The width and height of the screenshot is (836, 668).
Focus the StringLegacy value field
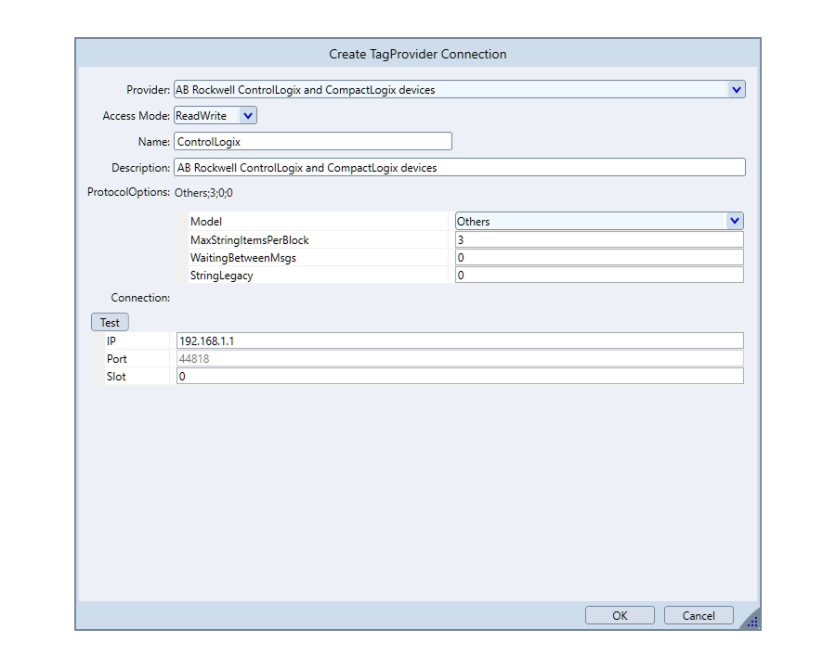[598, 275]
